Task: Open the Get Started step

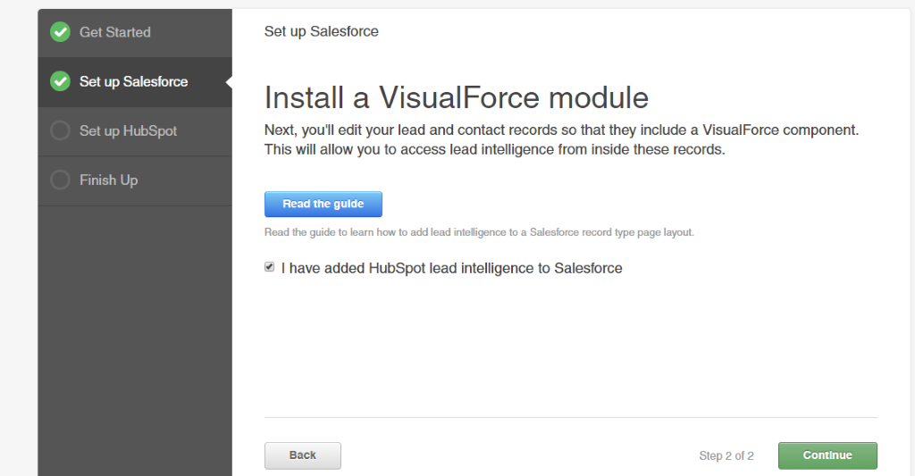Action: click(135, 33)
